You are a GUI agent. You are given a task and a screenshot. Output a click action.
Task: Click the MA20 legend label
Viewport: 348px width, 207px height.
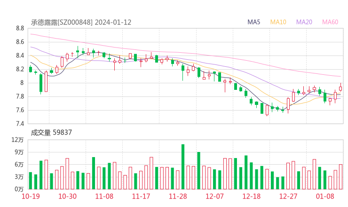coord(304,22)
